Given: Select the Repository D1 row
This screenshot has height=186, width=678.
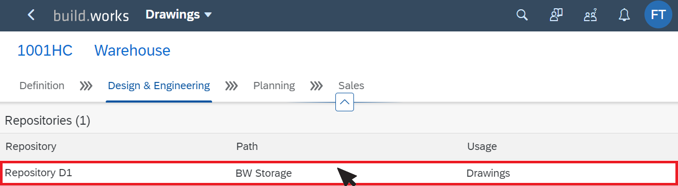Looking at the screenshot, I should point(338,173).
